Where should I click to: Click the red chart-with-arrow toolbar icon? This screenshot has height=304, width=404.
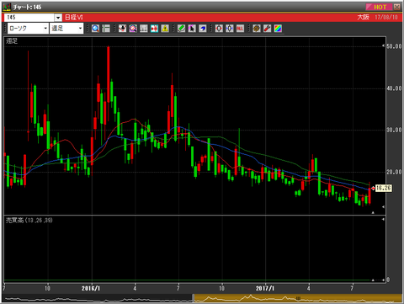122,29
